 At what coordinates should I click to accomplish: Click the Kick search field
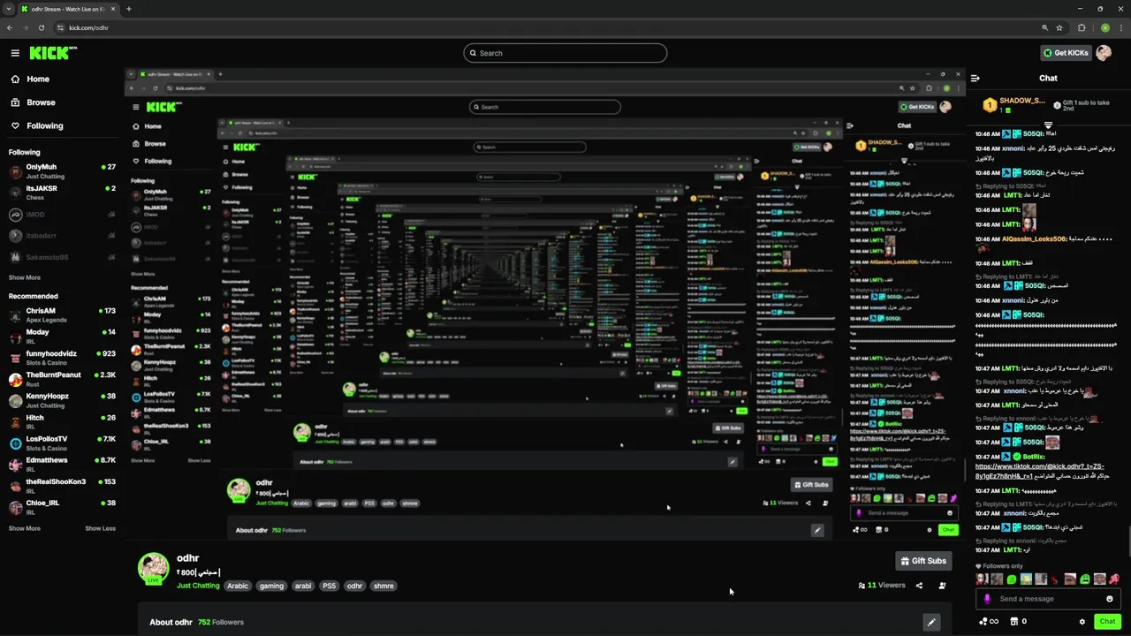[x=565, y=53]
